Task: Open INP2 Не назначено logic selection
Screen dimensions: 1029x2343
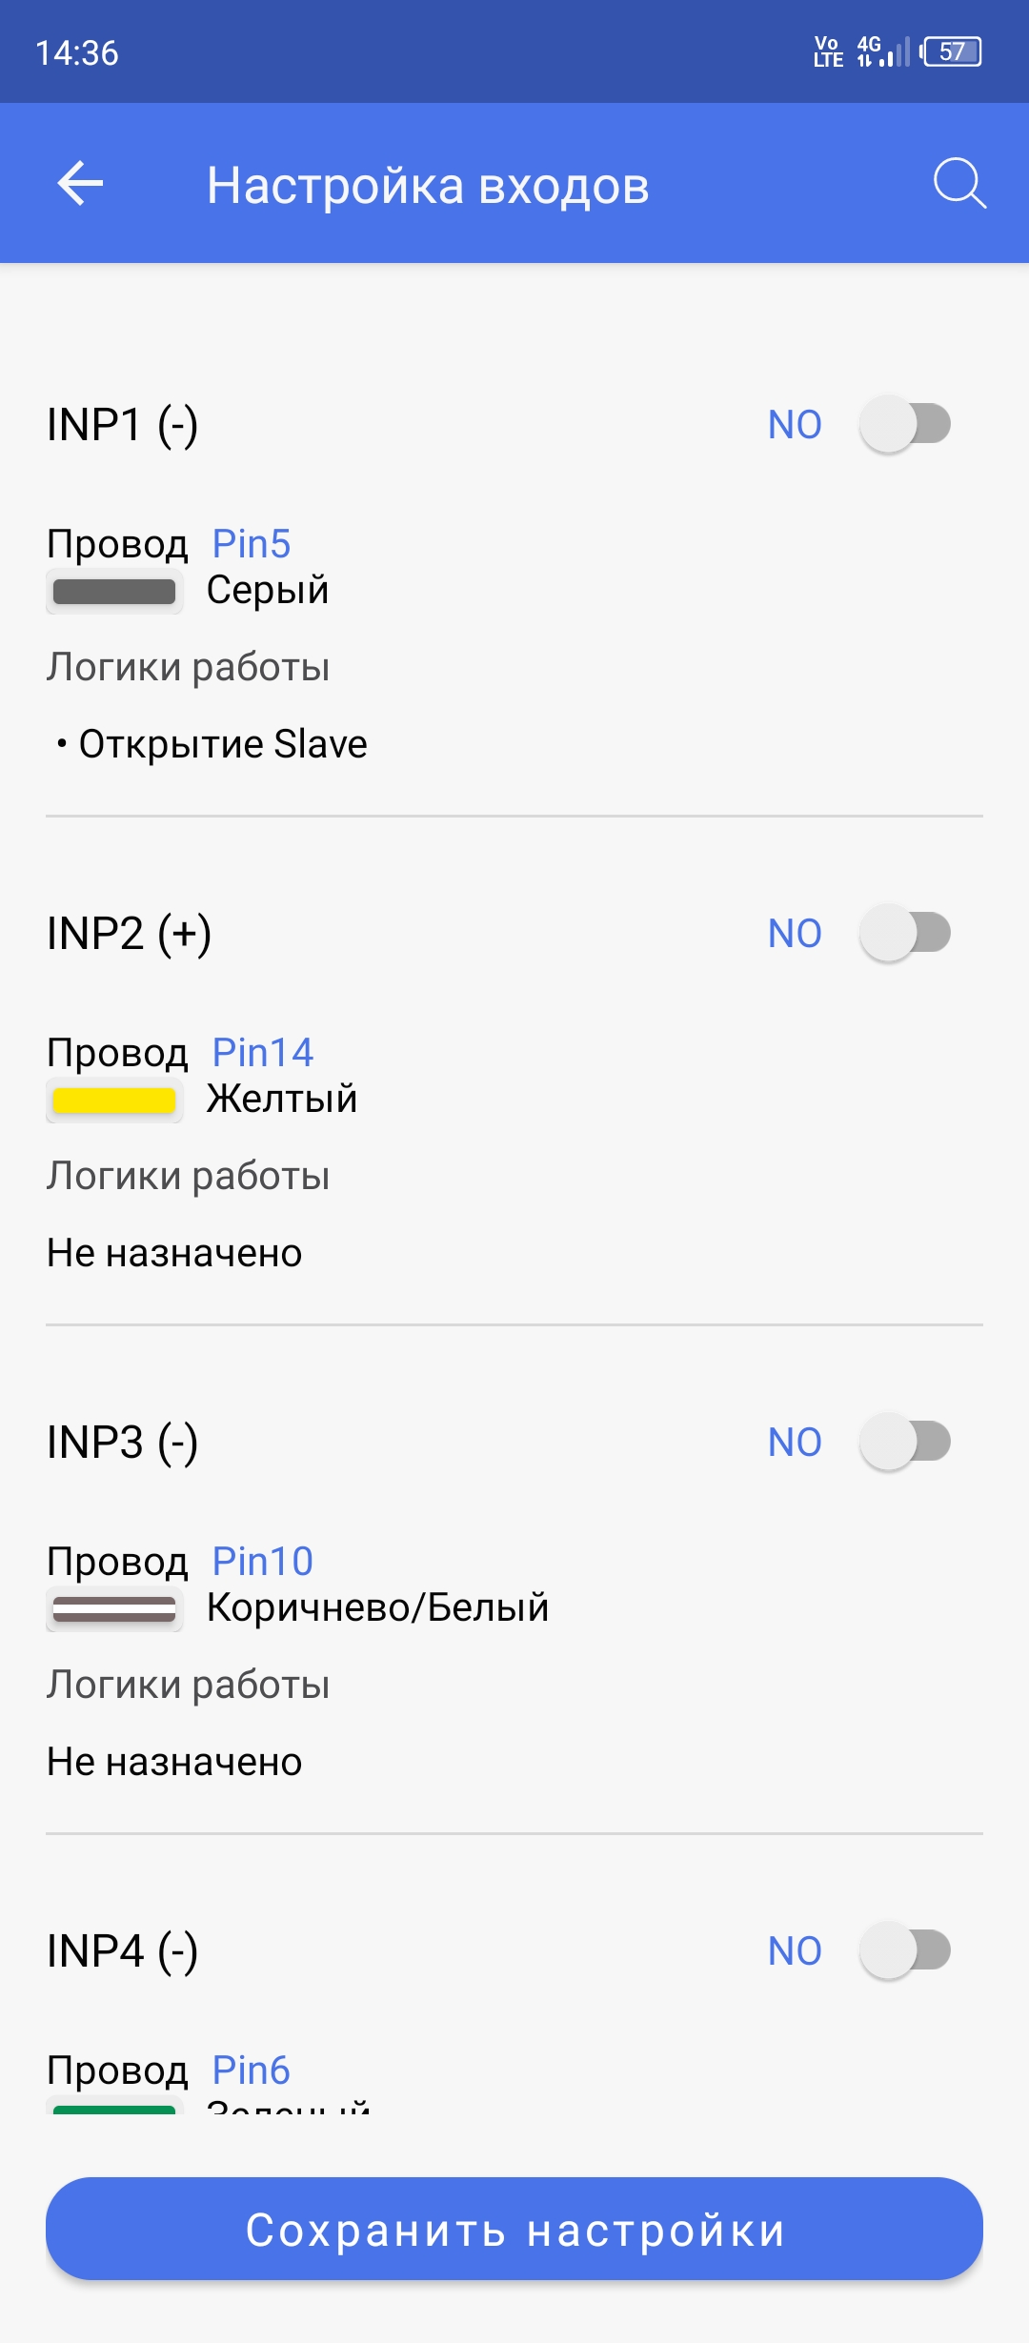Action: point(174,1253)
